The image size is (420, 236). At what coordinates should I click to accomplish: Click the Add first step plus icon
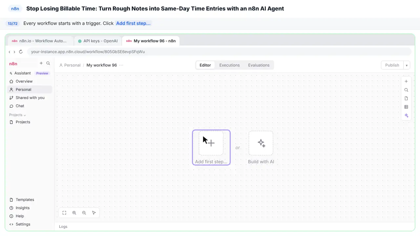pyautogui.click(x=211, y=143)
